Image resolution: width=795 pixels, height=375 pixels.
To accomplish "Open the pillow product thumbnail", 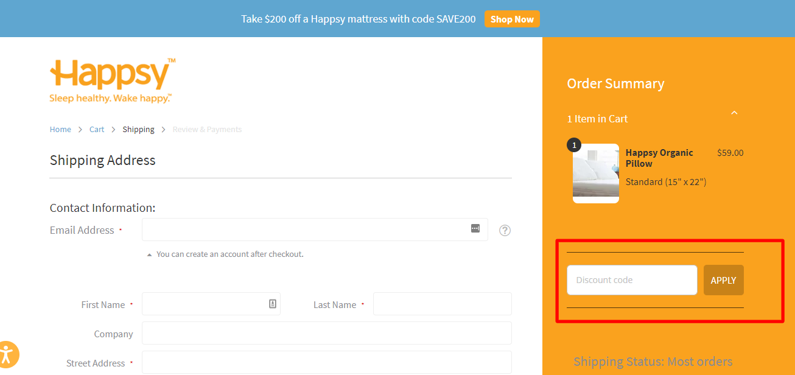I will click(x=596, y=173).
